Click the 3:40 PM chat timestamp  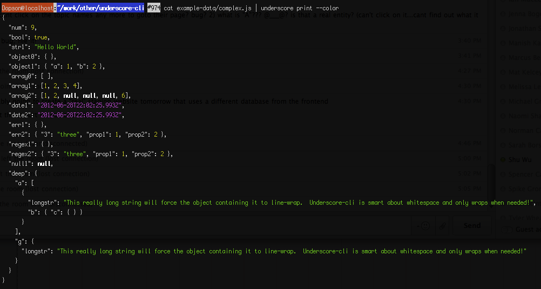[469, 41]
